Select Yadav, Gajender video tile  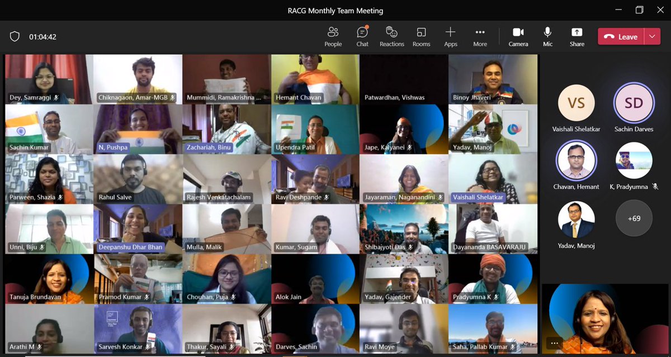click(x=404, y=279)
